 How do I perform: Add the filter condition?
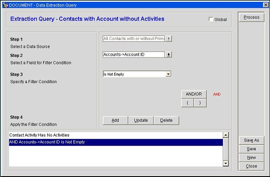click(x=115, y=120)
